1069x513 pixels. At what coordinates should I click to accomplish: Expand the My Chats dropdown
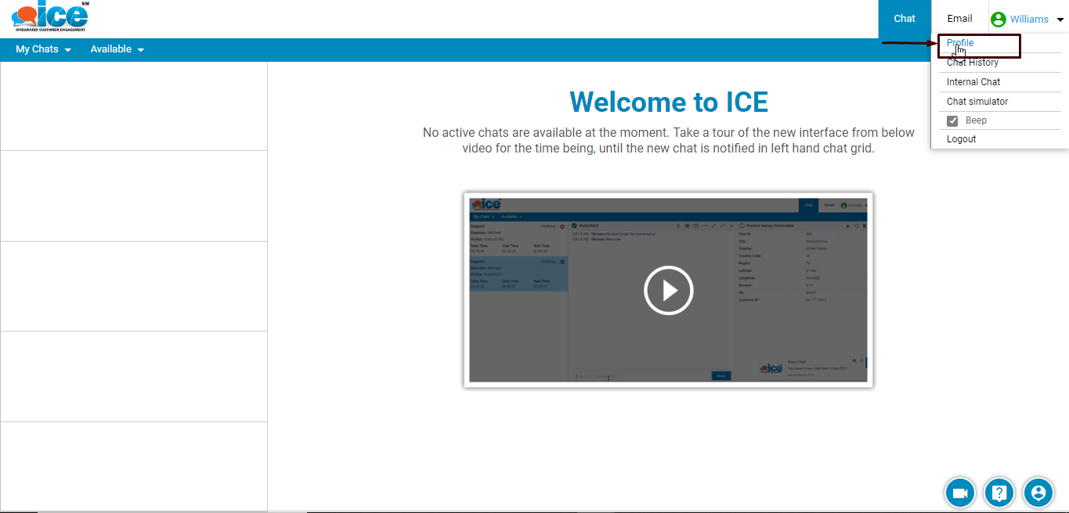click(43, 49)
